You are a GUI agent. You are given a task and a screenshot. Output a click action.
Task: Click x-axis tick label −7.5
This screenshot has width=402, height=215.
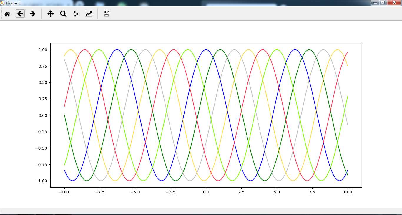click(x=100, y=192)
